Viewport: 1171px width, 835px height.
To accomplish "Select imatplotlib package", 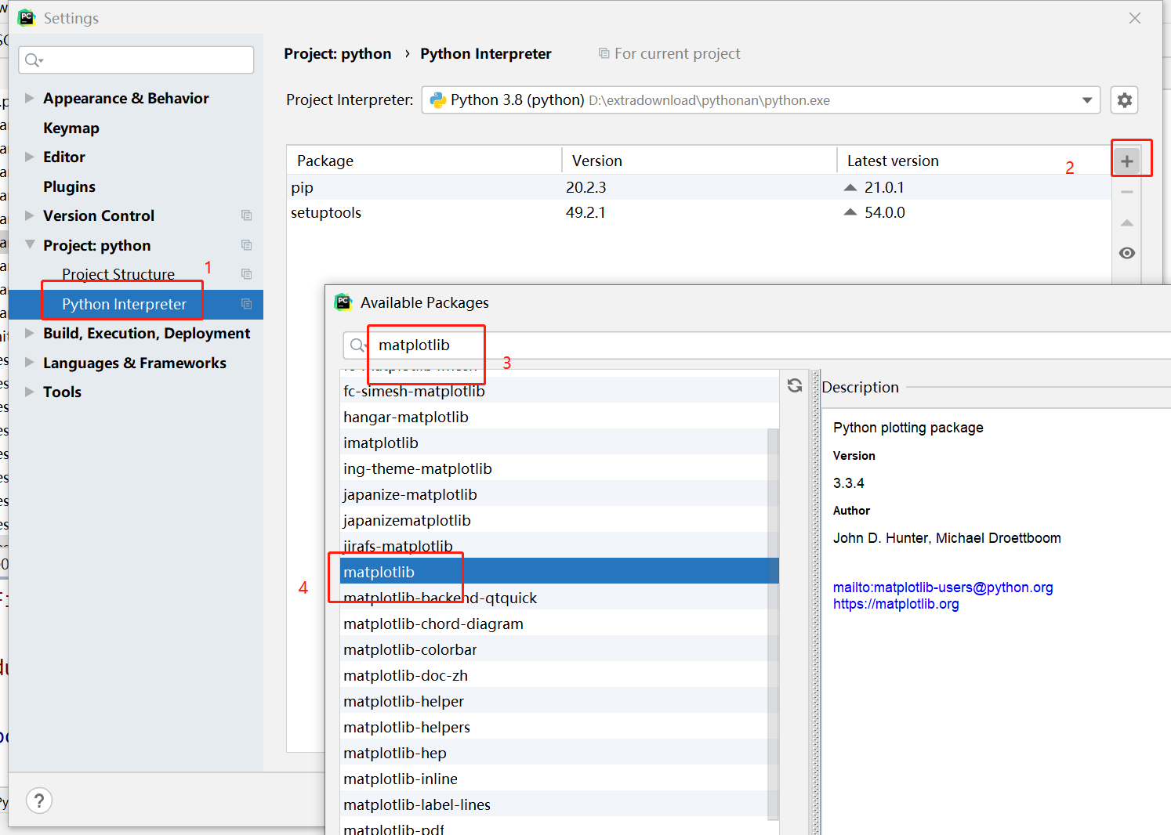I will [x=553, y=443].
